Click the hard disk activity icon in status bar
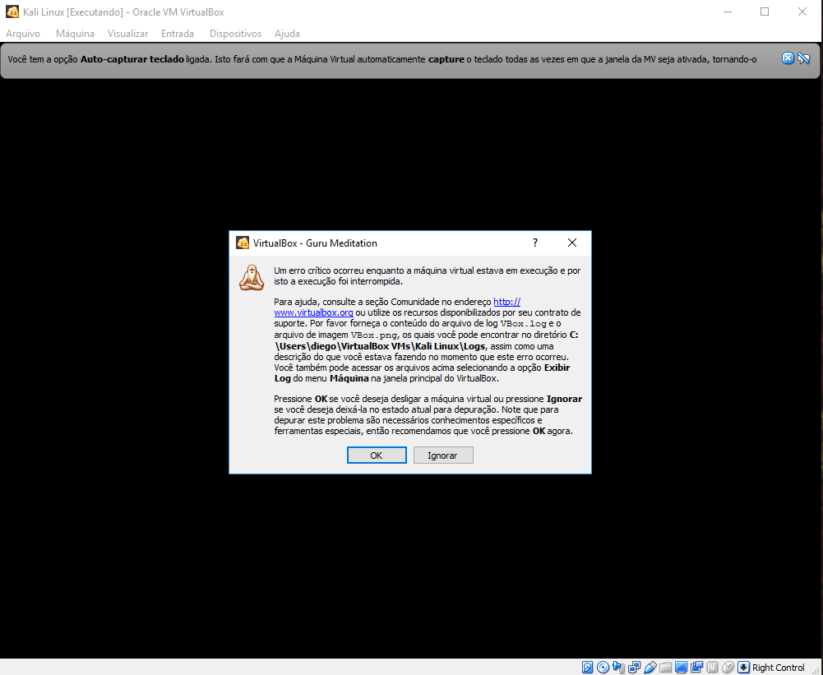 587,667
